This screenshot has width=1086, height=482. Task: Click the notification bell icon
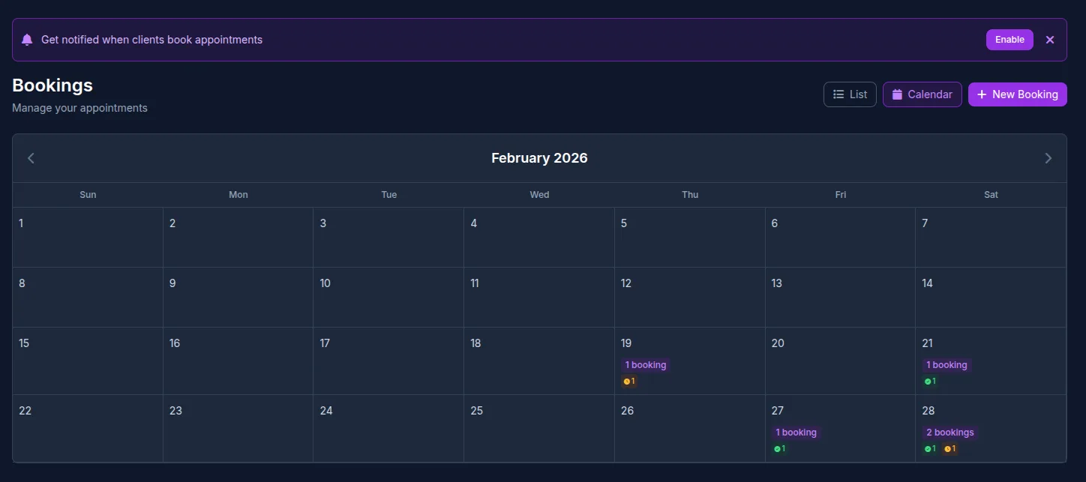pyautogui.click(x=27, y=39)
